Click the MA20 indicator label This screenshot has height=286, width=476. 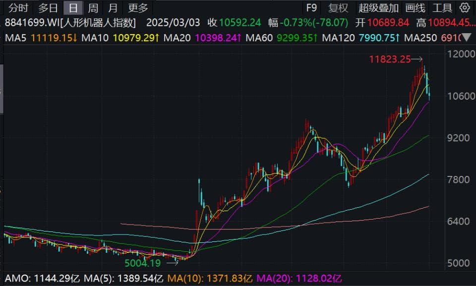pos(177,38)
